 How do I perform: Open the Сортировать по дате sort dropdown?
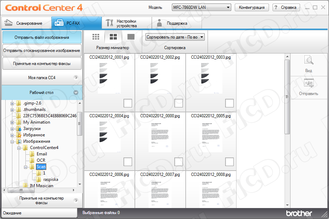[x=175, y=37]
